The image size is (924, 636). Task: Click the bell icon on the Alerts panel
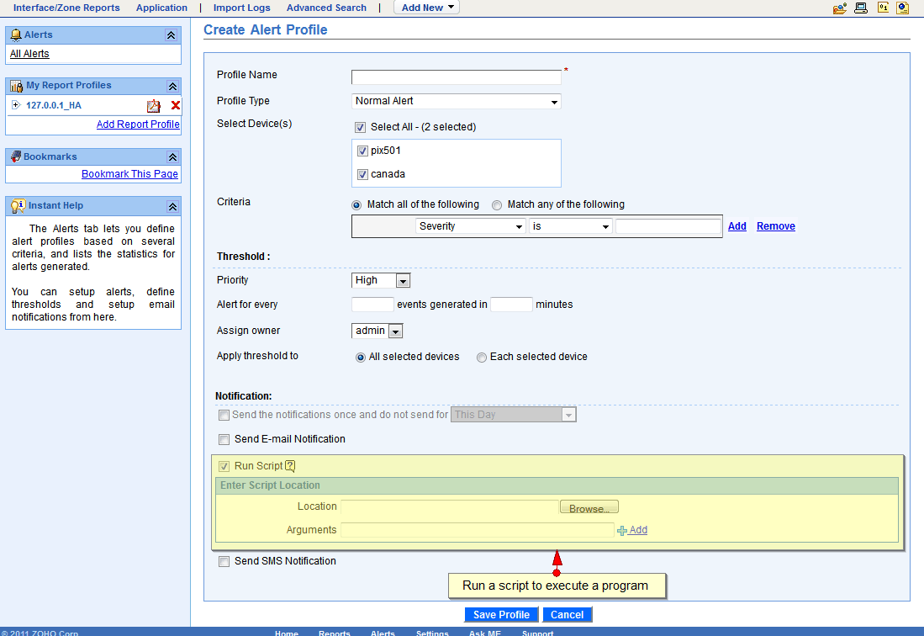(x=18, y=34)
